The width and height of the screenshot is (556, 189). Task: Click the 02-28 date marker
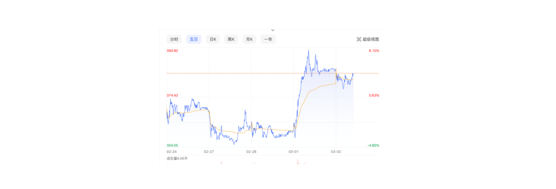pyautogui.click(x=252, y=152)
